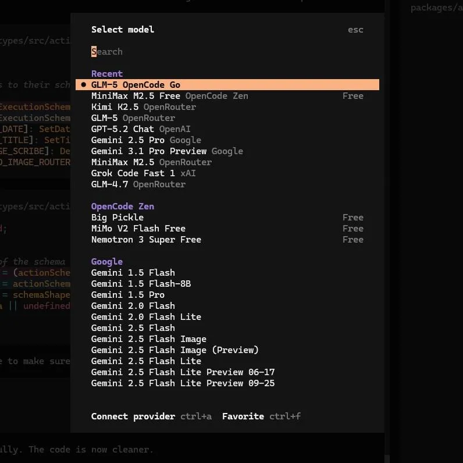Pick GLM-4.7 OpenRouter
This screenshot has height=463, width=463.
227,184
